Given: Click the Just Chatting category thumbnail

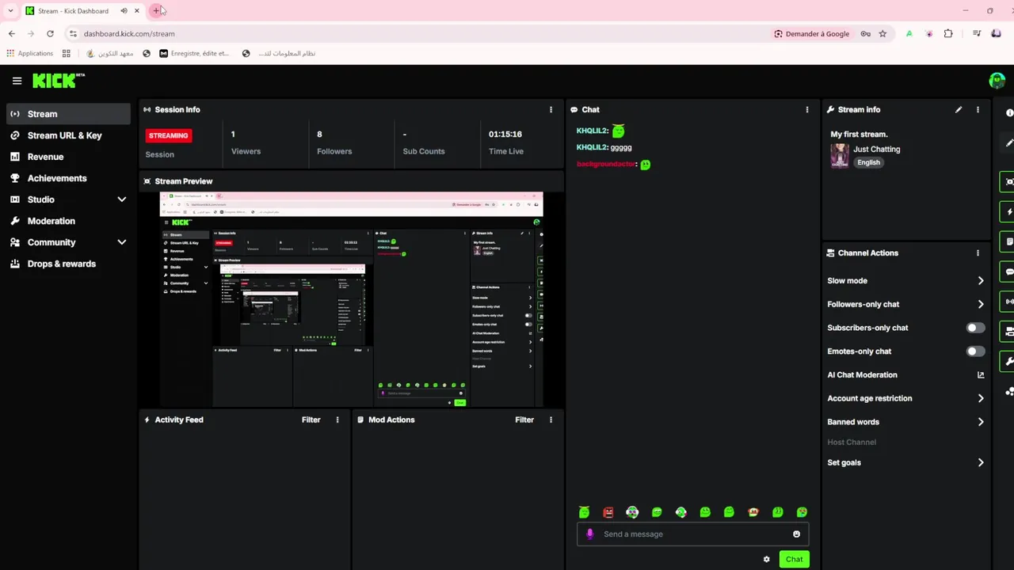Looking at the screenshot, I should coord(840,155).
